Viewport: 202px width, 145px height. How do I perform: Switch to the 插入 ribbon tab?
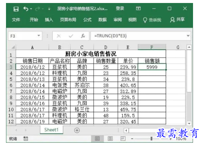(x=49, y=20)
